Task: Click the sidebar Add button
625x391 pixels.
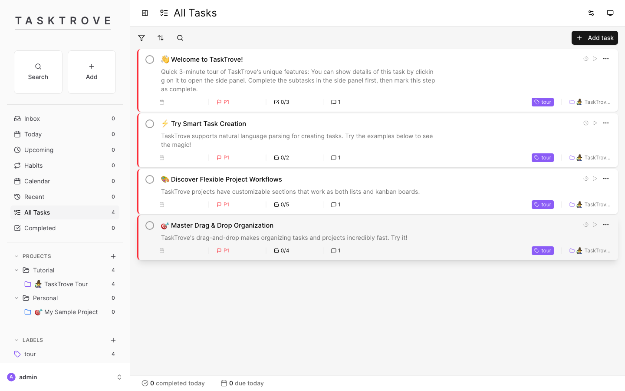Action: point(92,72)
